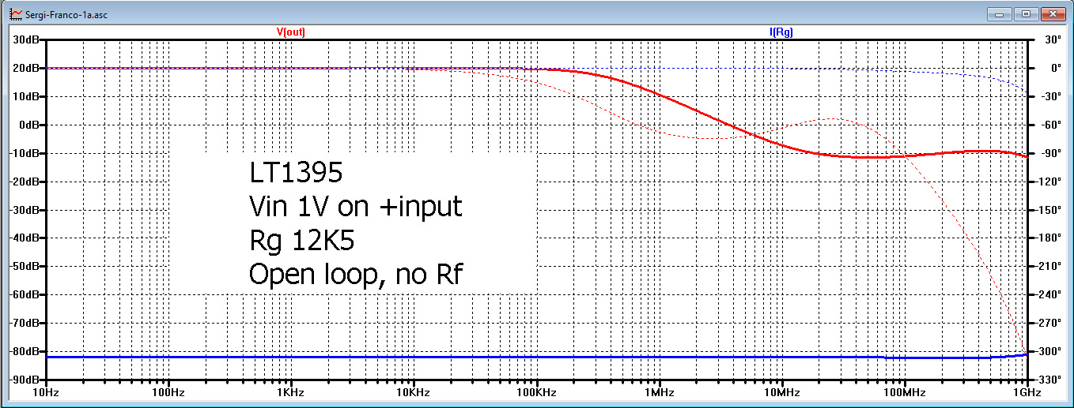
Task: Click the I(Rg) trace label
Action: point(781,32)
